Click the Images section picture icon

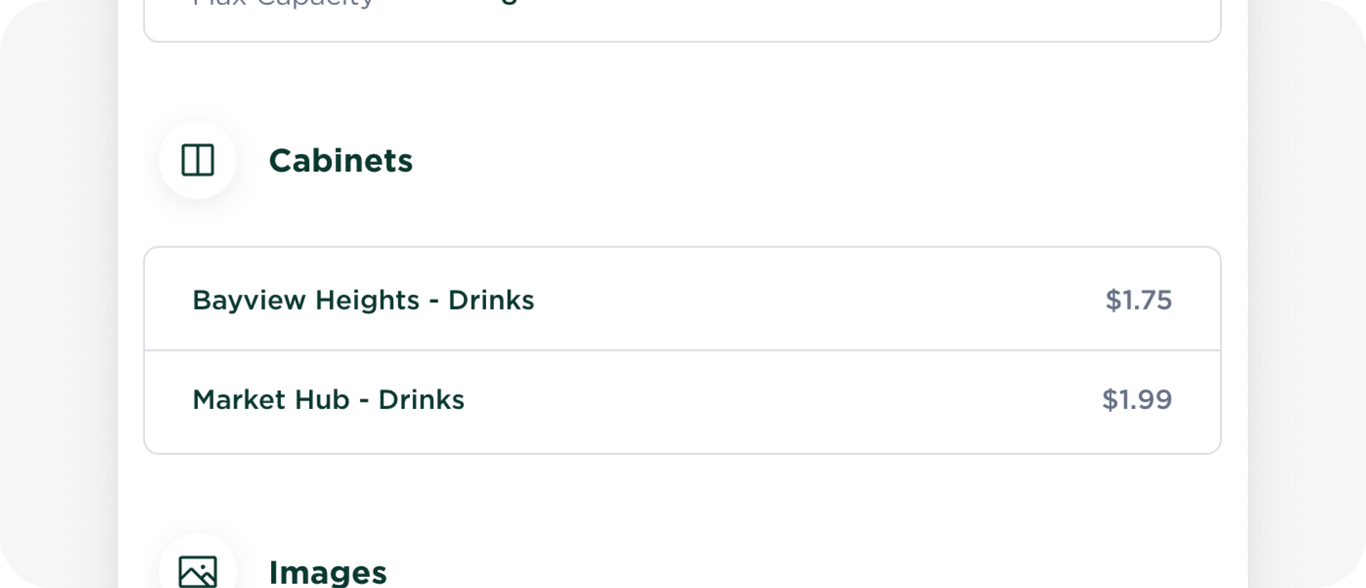(x=197, y=572)
